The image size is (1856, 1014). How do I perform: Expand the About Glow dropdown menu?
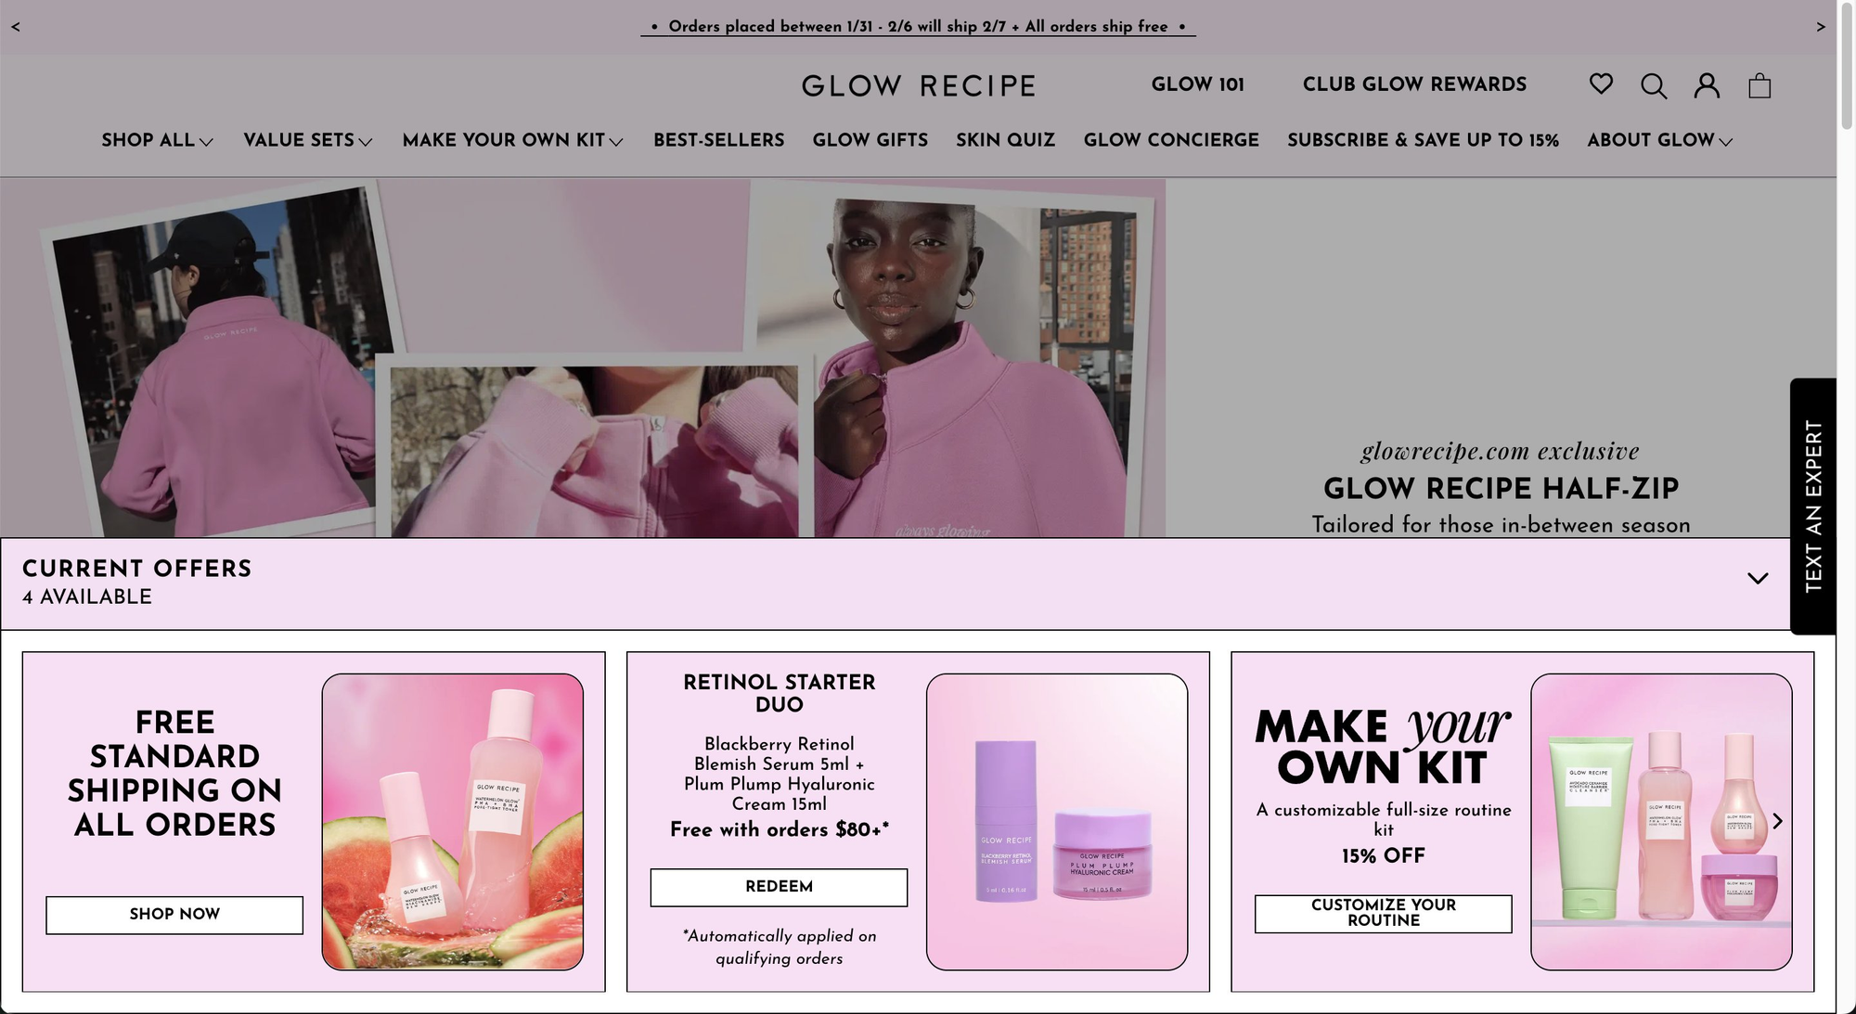pos(1659,140)
